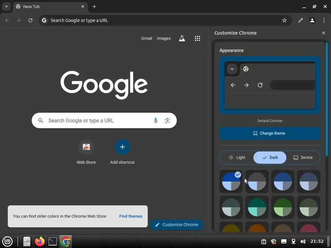
Task: Search by image with Lens icon
Action: (167, 120)
